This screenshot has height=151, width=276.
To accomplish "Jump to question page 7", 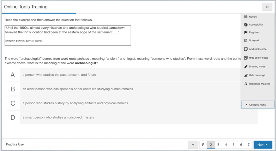I will pyautogui.click(x=249, y=145).
